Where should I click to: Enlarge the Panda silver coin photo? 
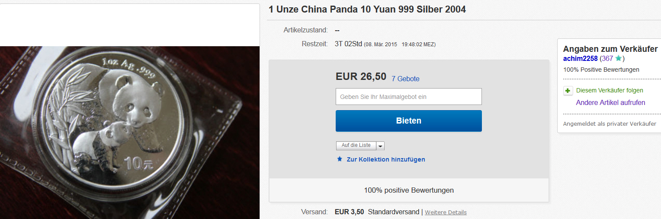pyautogui.click(x=130, y=133)
